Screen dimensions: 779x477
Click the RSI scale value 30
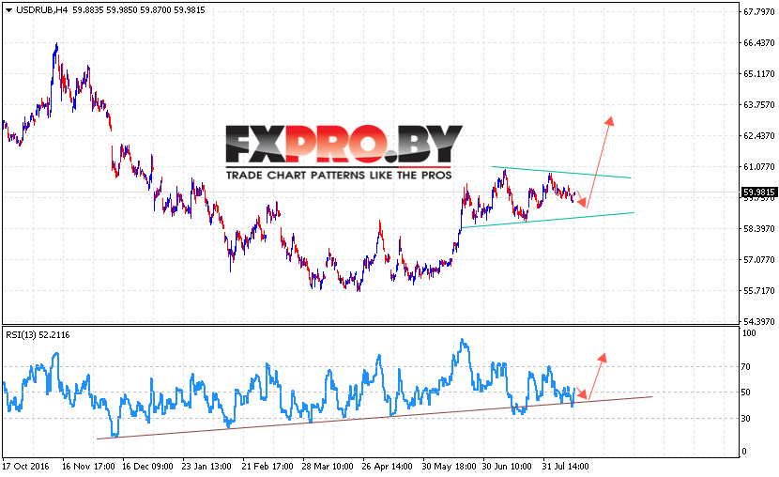tap(746, 419)
